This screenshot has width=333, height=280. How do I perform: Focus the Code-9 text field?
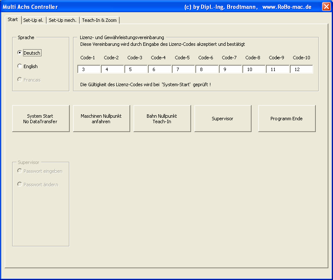[x=278, y=69]
